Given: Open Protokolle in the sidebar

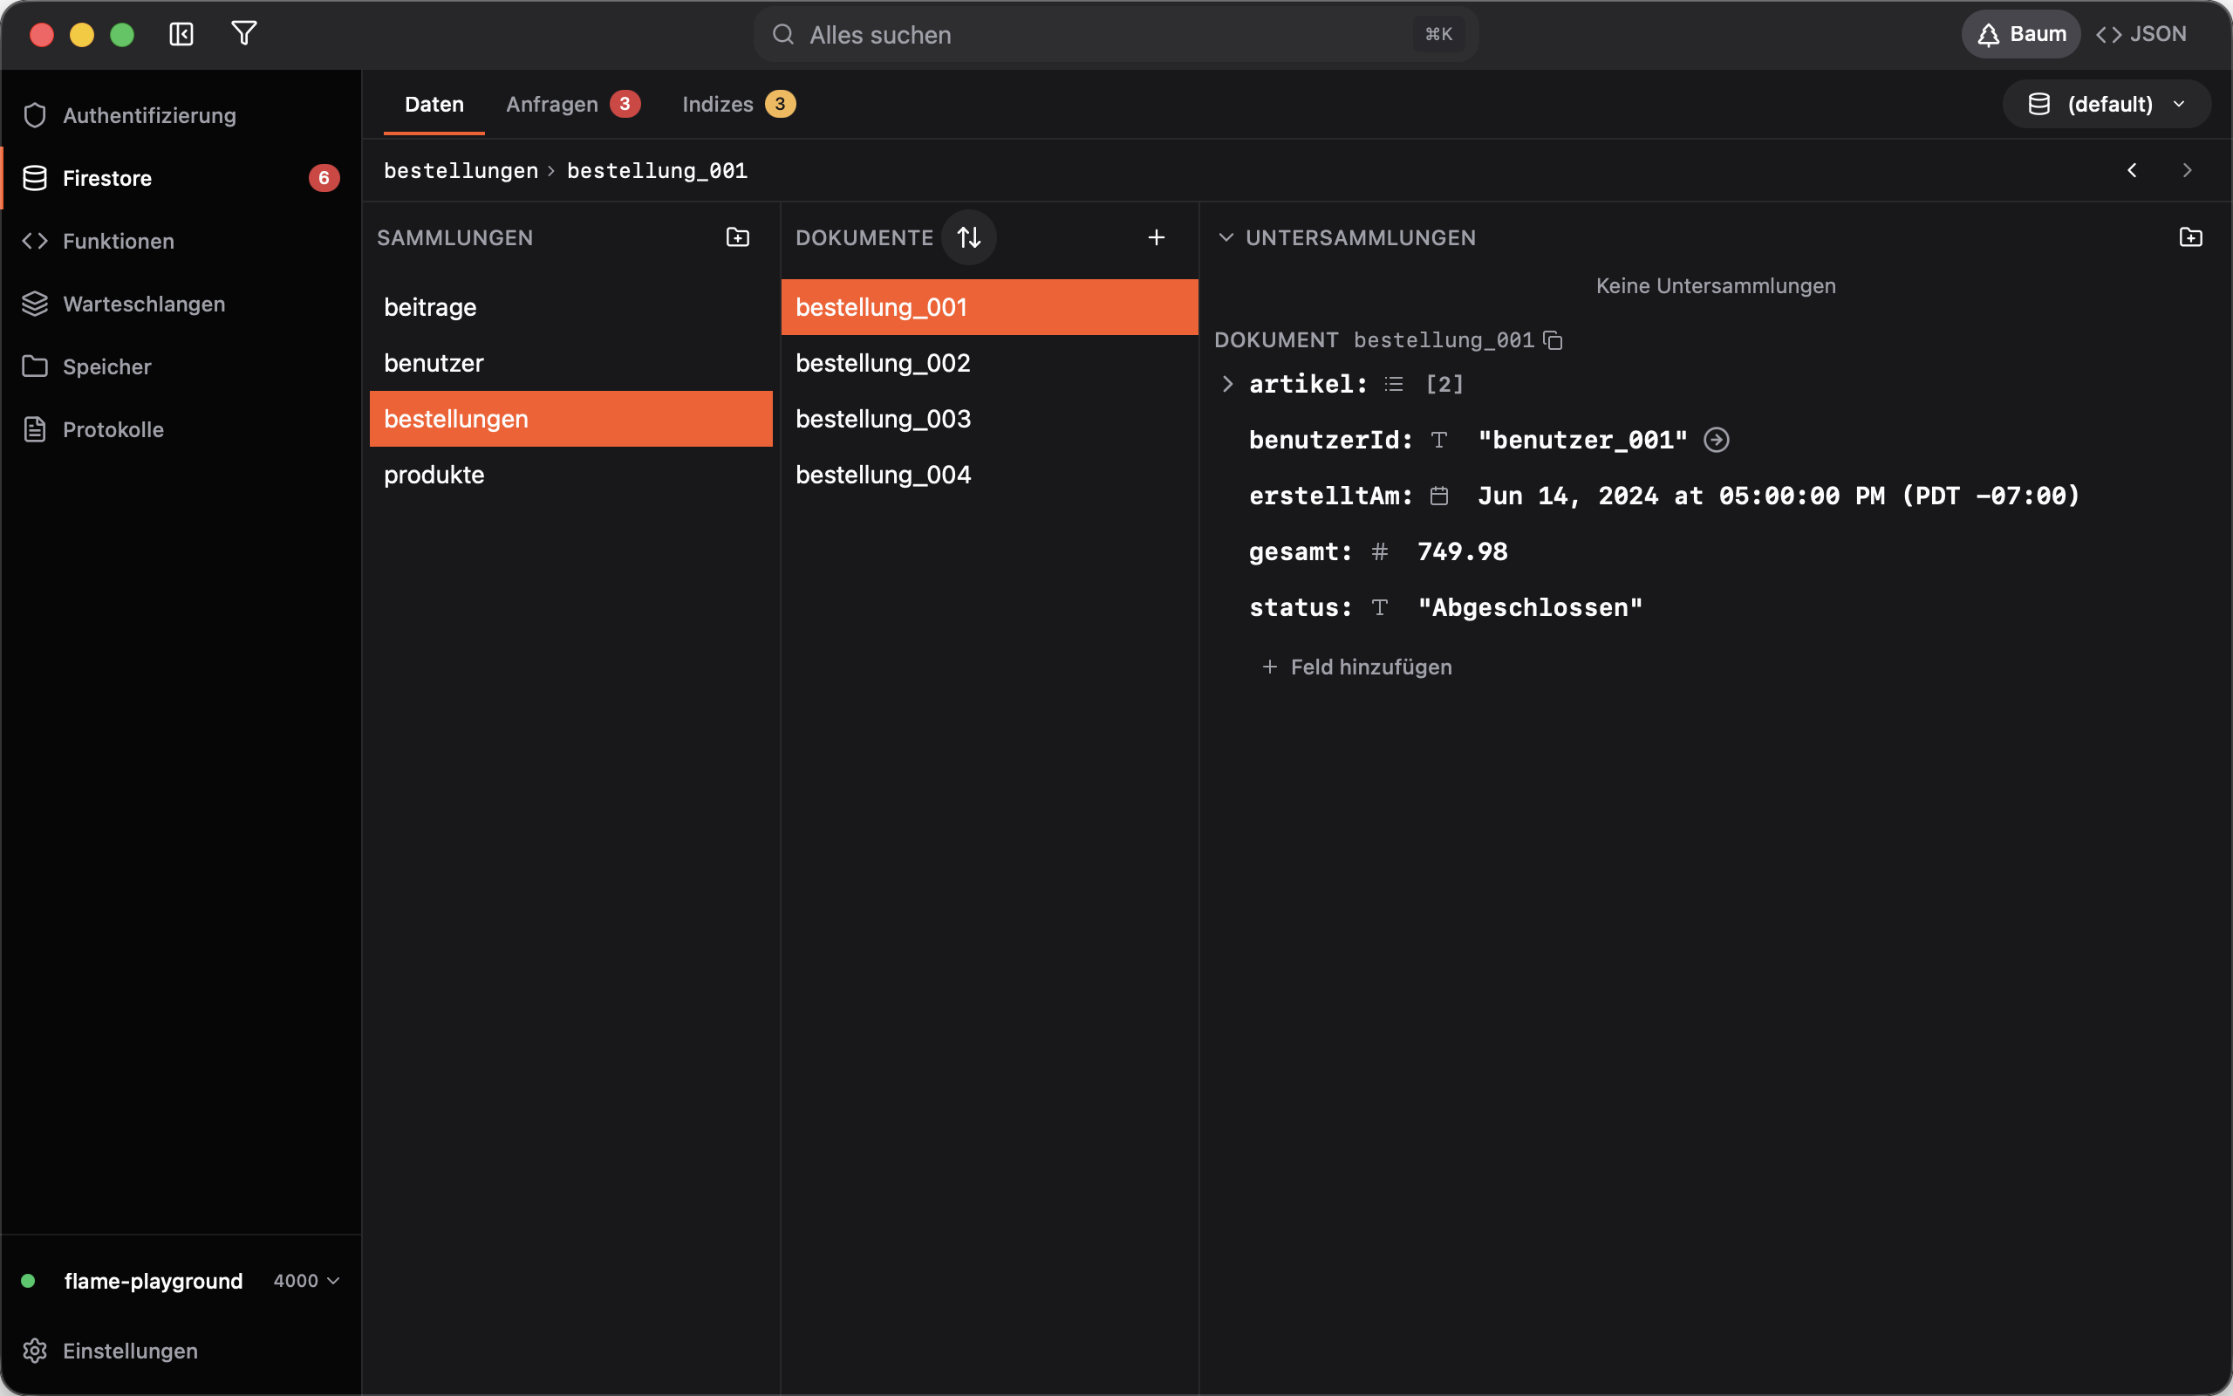Looking at the screenshot, I should point(181,429).
